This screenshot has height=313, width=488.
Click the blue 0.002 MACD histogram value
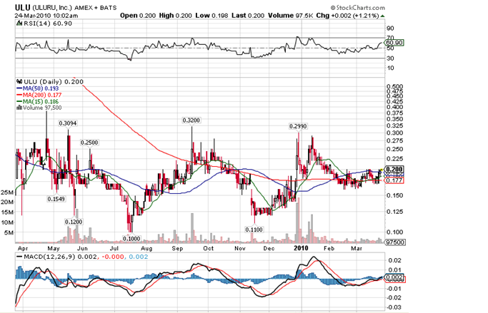139,257
